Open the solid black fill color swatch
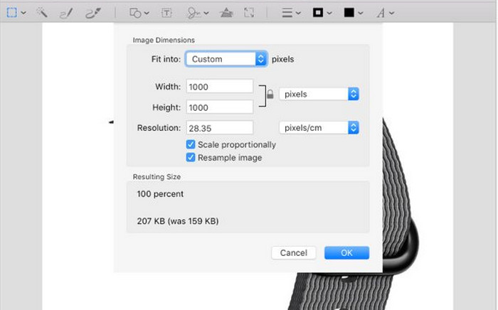This screenshot has width=498, height=310. tap(353, 13)
